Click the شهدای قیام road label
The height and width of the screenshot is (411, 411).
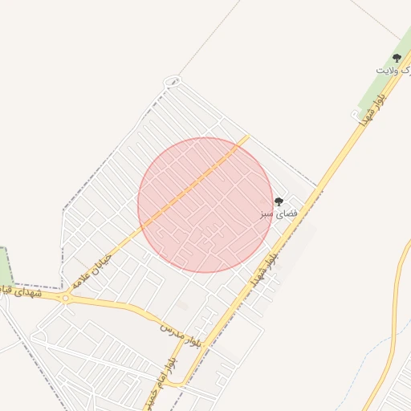[x=21, y=291]
